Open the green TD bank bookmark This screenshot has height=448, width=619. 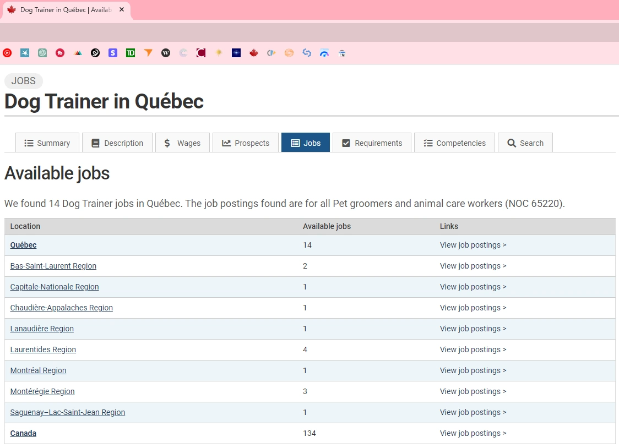click(131, 53)
